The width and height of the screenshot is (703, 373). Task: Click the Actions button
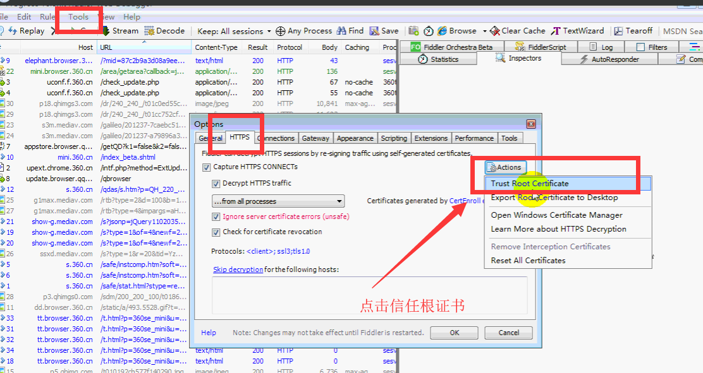(x=505, y=167)
